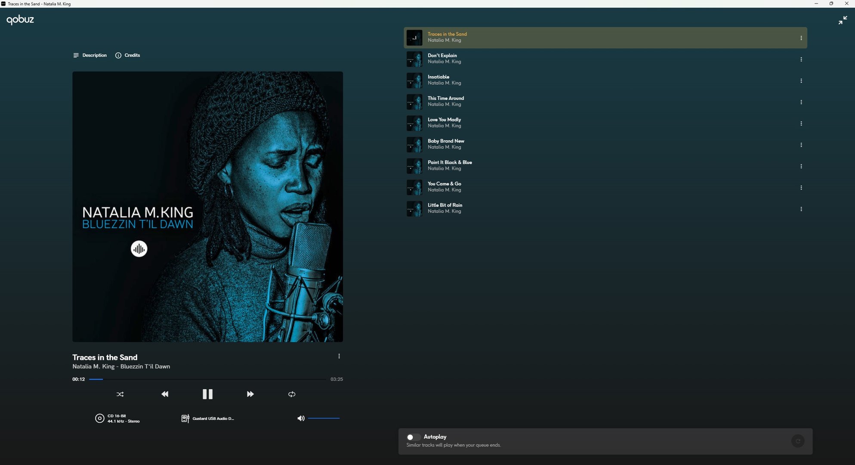Skip to the next track
Screen dimensions: 855x465
(x=250, y=394)
